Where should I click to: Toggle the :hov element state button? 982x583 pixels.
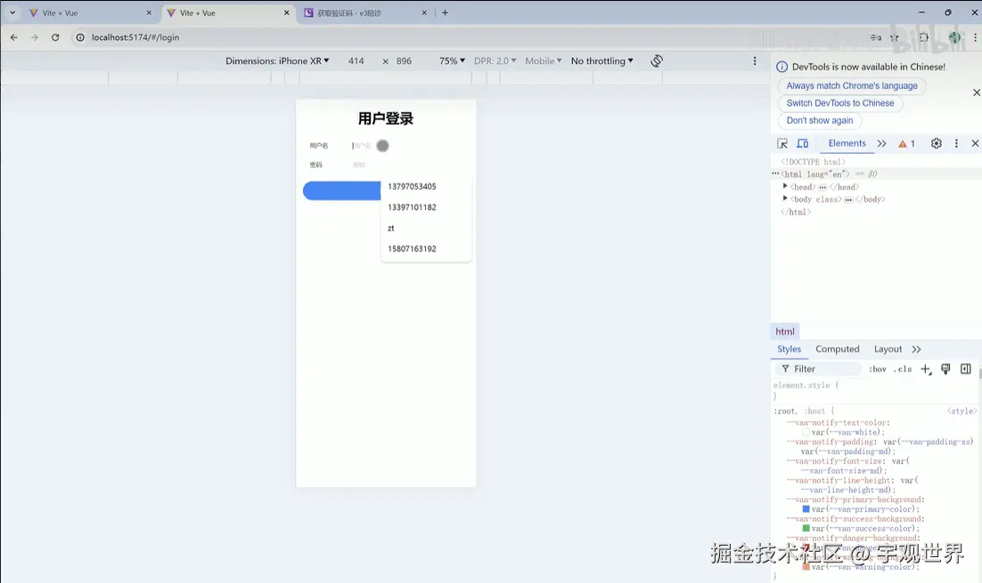[878, 369]
